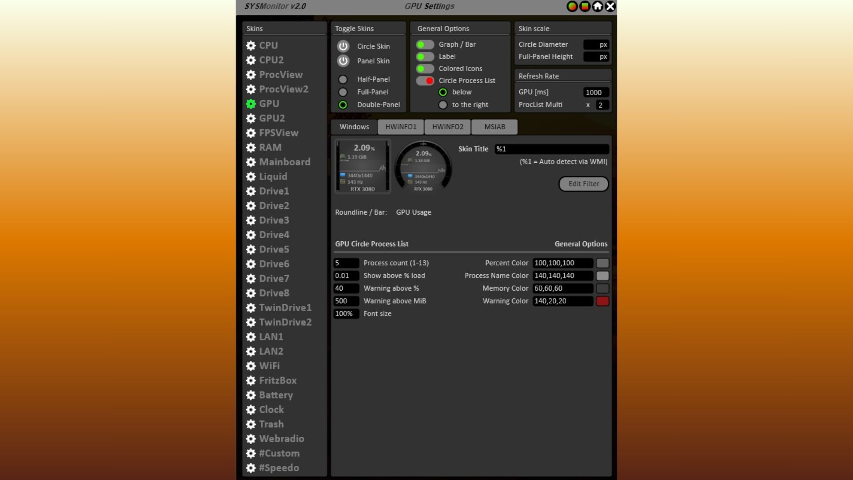Open the Drive8 entry in Skins list
The width and height of the screenshot is (853, 480).
[274, 293]
